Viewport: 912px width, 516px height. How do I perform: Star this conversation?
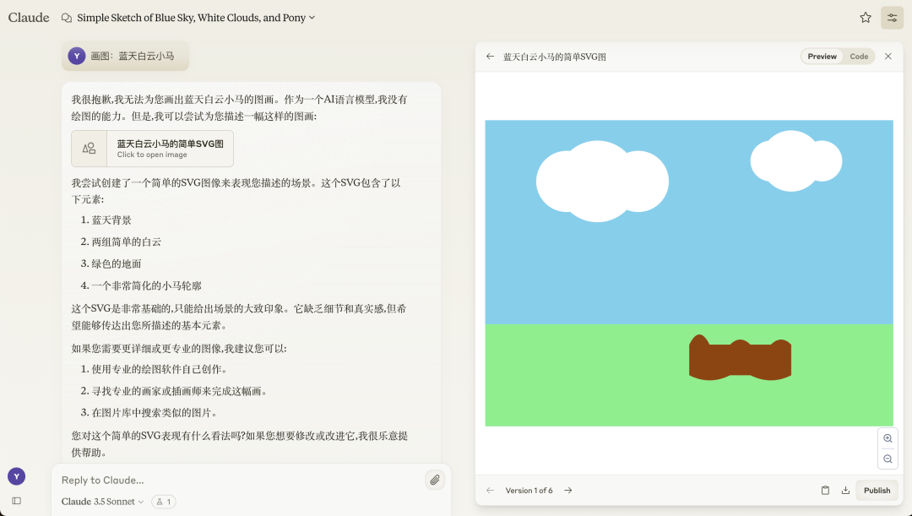[865, 17]
